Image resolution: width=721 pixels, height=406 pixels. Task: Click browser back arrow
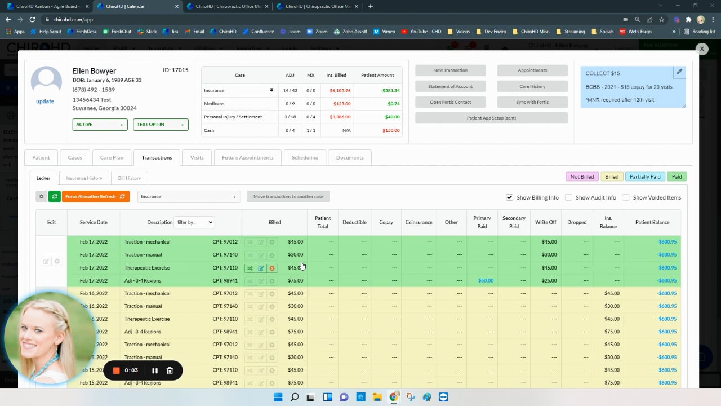[8, 19]
